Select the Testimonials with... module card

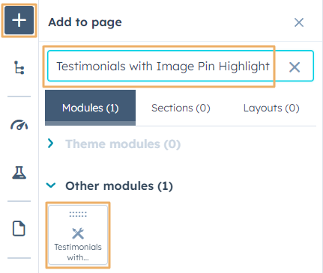point(78,235)
